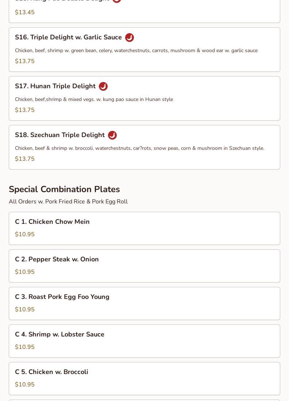
Task: Click 'All Orders w. Pork Fried Rice' note
Action: pos(68,202)
